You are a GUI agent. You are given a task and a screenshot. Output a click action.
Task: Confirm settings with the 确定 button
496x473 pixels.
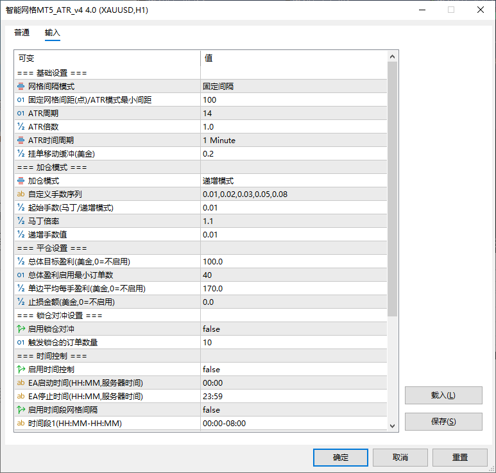coord(341,458)
